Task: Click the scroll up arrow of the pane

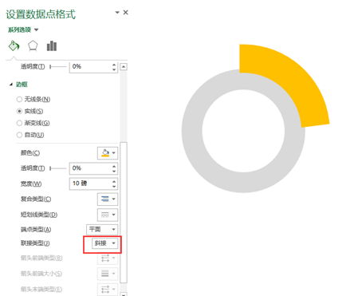Action: (124, 67)
